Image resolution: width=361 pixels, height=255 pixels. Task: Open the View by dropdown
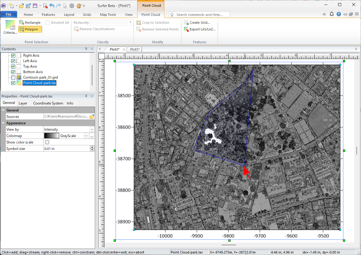point(92,129)
